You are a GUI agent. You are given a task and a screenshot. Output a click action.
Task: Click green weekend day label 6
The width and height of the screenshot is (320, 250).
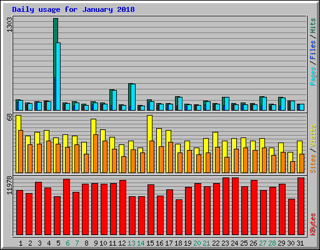click(x=67, y=243)
